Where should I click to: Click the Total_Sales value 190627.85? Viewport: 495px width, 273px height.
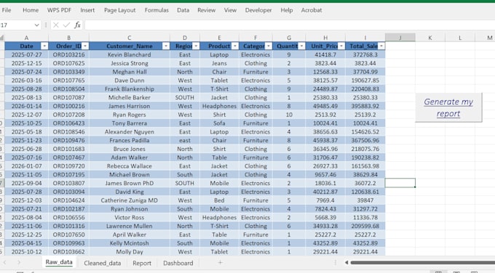(365, 81)
